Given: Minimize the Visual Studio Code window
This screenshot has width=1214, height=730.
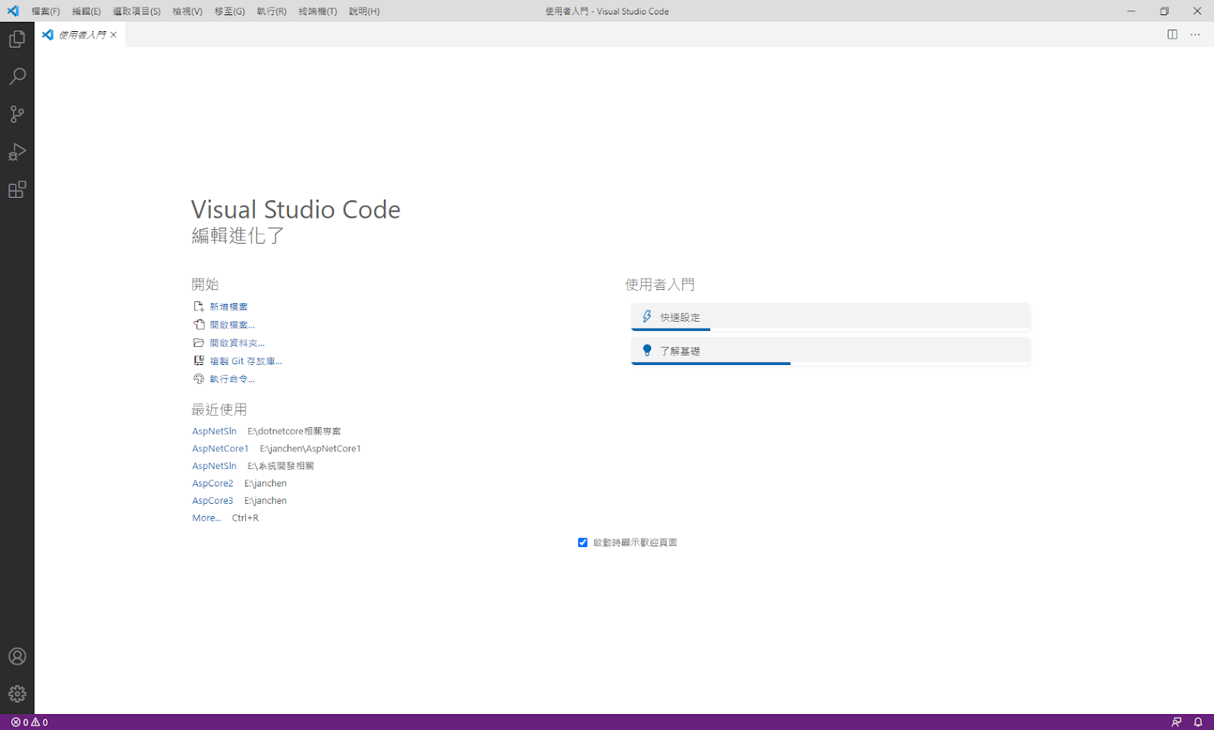Looking at the screenshot, I should 1131,11.
